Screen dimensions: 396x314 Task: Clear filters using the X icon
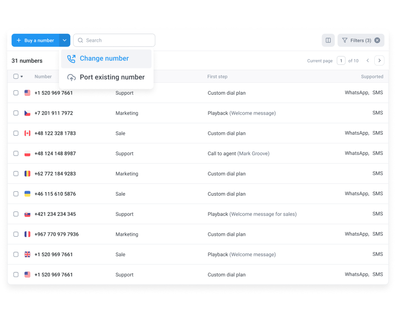[377, 41]
